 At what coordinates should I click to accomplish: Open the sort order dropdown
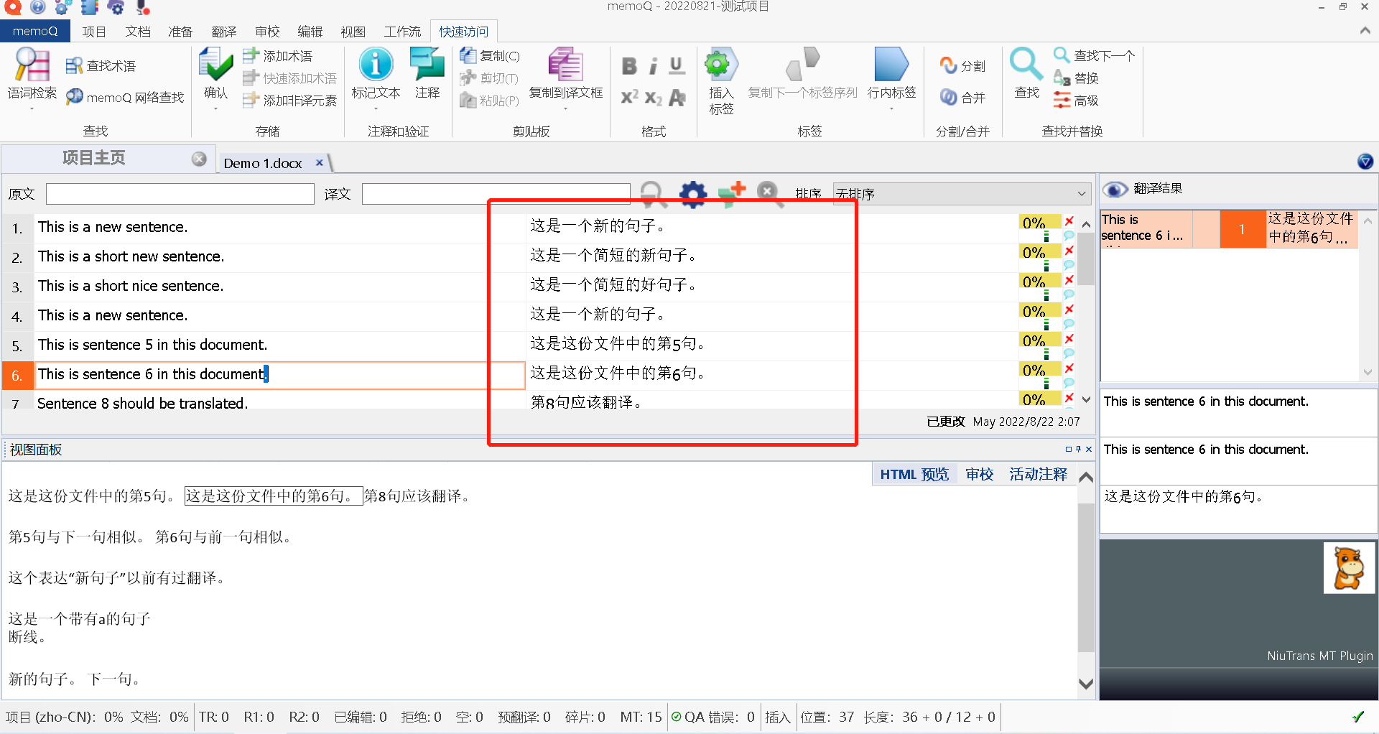click(x=962, y=194)
